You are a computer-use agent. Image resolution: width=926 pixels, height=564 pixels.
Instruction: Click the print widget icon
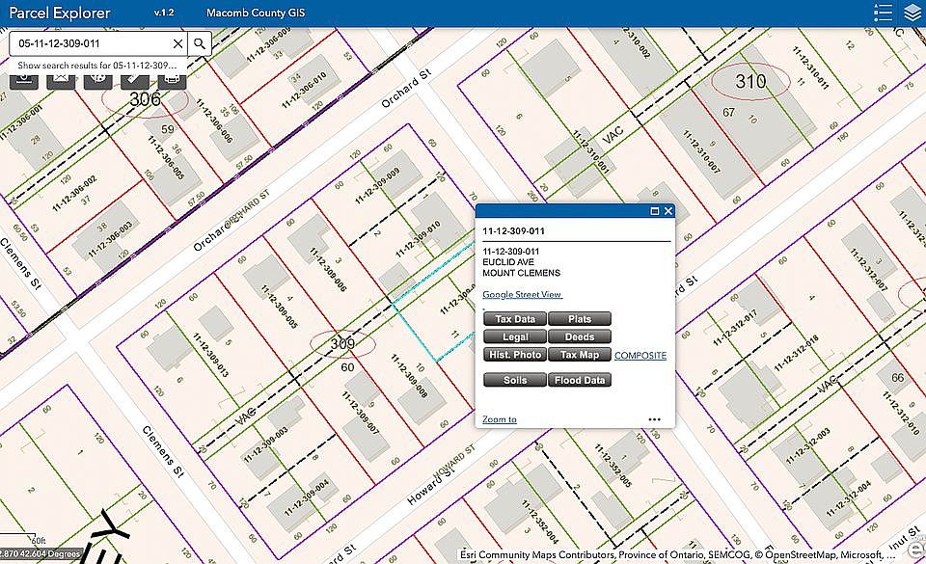point(172,79)
